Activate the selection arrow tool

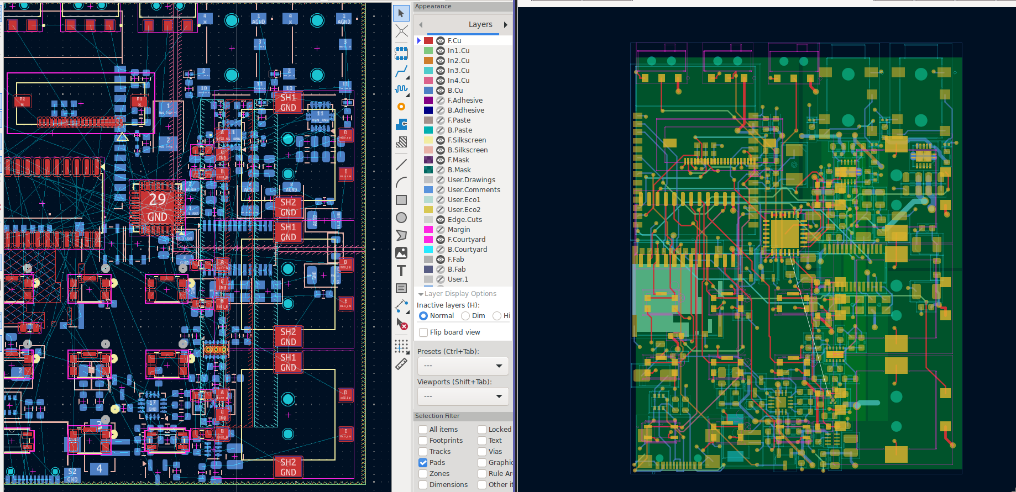tap(401, 13)
